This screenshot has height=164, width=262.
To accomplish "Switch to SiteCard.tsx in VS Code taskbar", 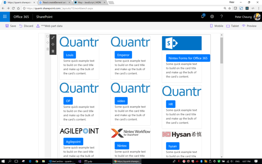I will coord(61,161).
